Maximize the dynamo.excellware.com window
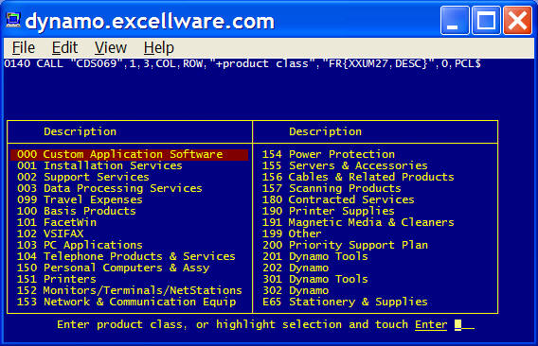538x346 pixels. (x=486, y=21)
